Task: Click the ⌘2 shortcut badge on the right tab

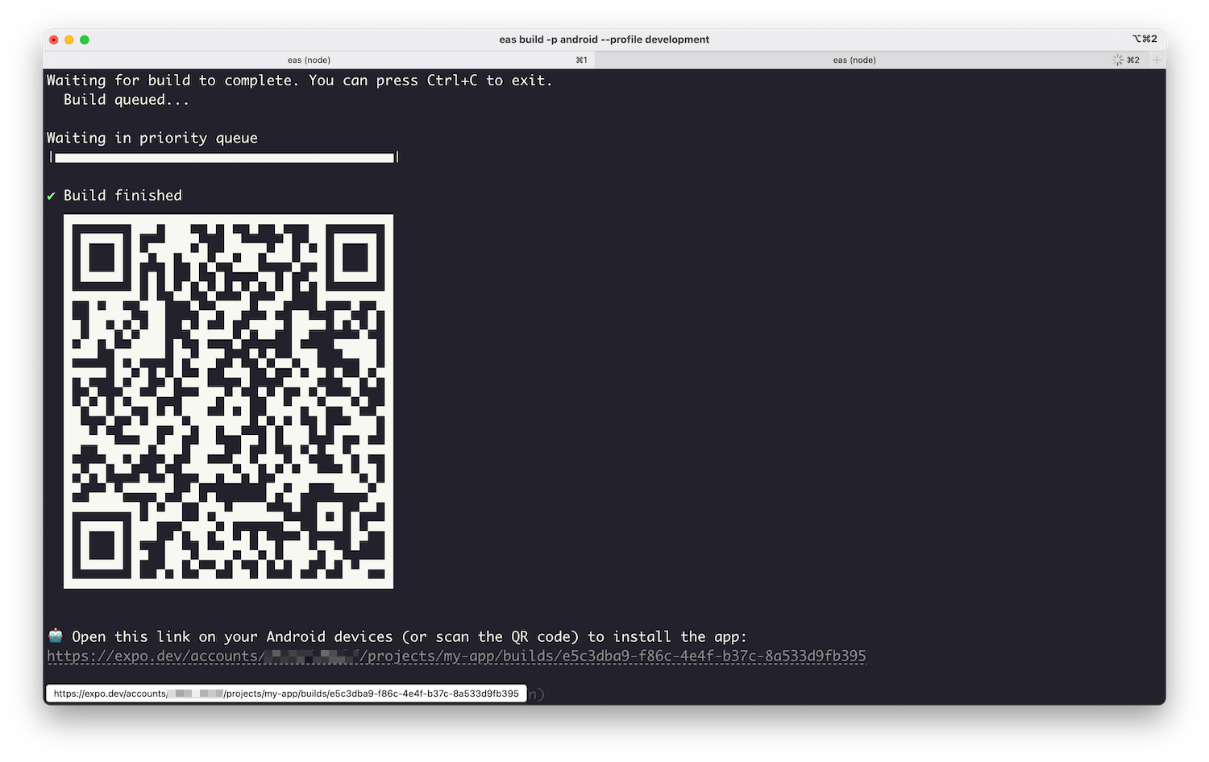Action: tap(1133, 60)
